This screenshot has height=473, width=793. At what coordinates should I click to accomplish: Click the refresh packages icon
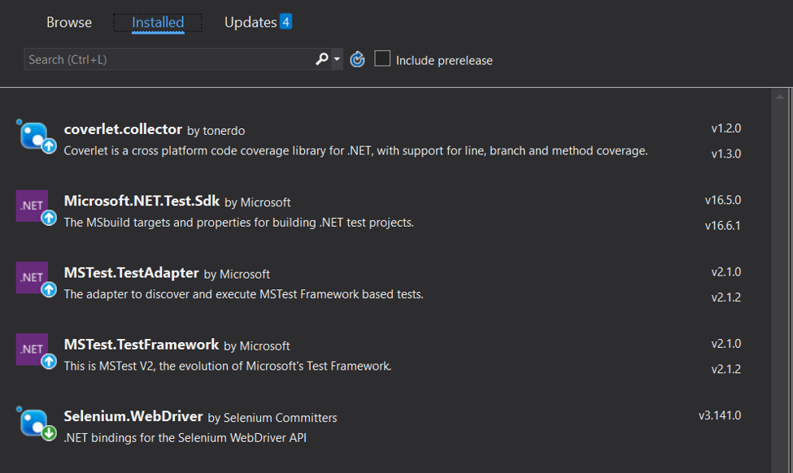point(357,59)
